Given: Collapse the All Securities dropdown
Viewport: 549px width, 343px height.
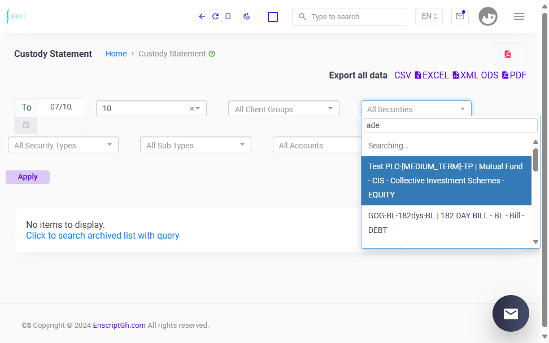Looking at the screenshot, I should click(x=416, y=109).
